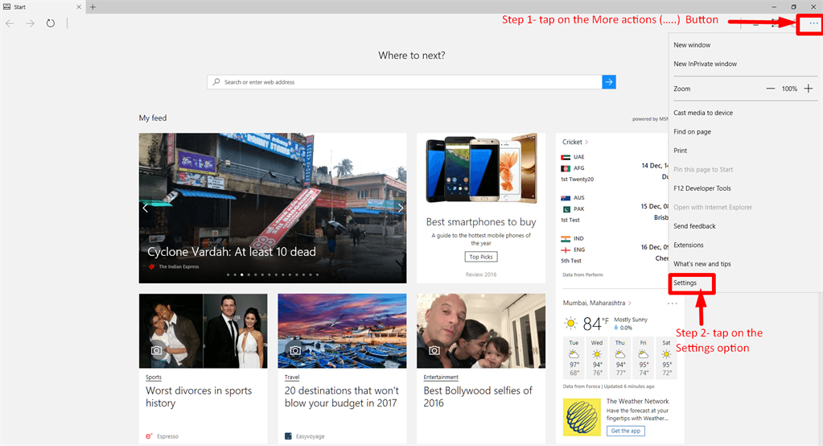This screenshot has height=446, width=823.
Task: Click the IND team flag
Action: [566, 238]
